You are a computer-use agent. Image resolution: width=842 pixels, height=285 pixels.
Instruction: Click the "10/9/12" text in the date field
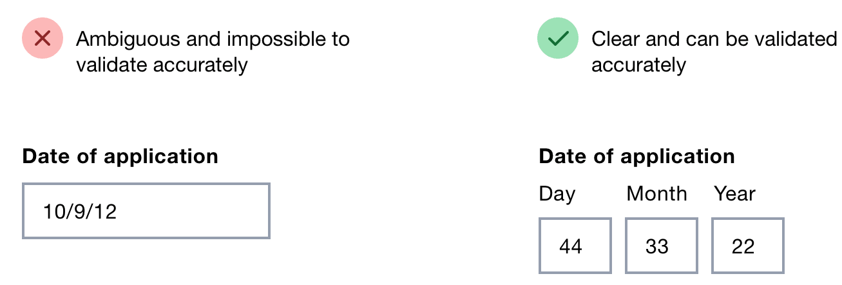point(79,211)
